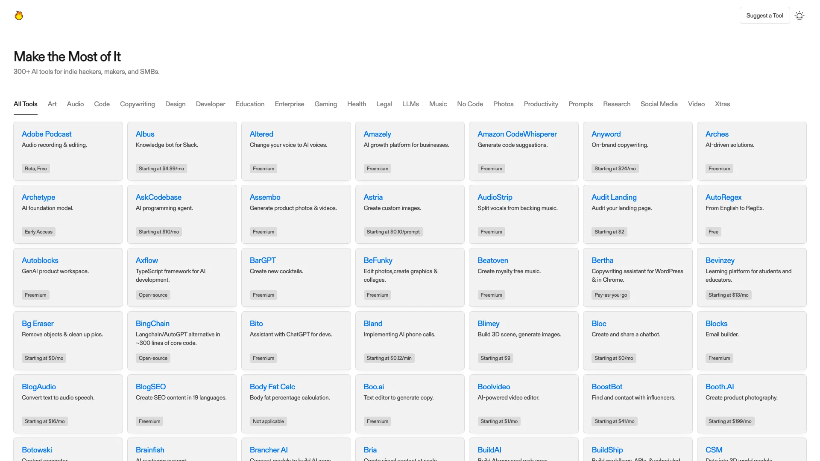Open the Assembo link
820x461 pixels.
click(x=265, y=197)
